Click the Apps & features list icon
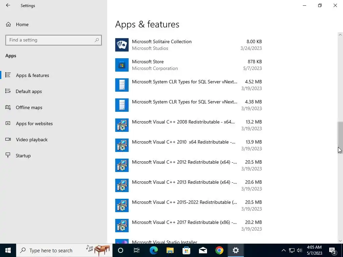343x257 pixels. pos(8,75)
